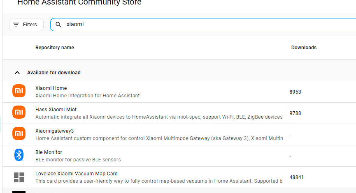Sort by Repository name column header
Viewport: 356px width, 193px height.
[55, 48]
